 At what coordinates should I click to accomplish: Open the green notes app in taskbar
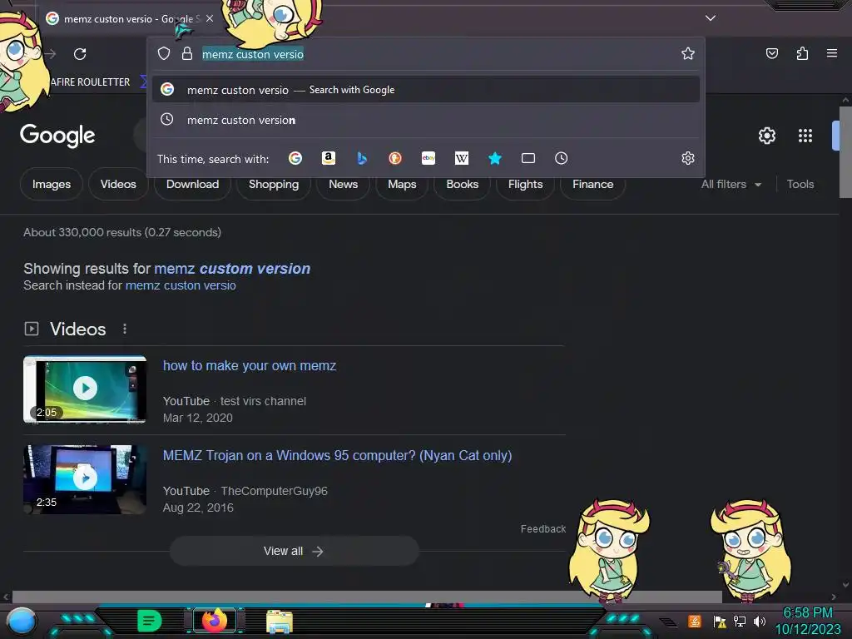pos(150,621)
